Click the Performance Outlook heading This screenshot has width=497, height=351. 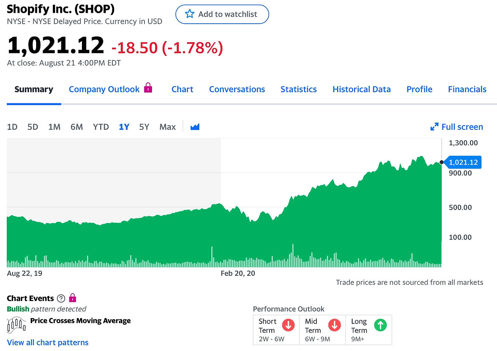288,309
